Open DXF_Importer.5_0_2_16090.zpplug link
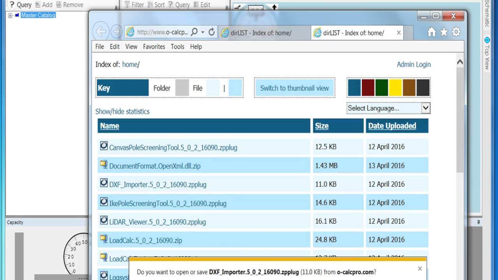Viewport: 498px width, 280px height. coord(158,185)
